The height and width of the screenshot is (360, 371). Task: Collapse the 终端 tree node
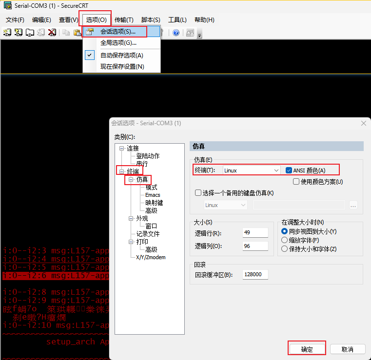pos(121,171)
